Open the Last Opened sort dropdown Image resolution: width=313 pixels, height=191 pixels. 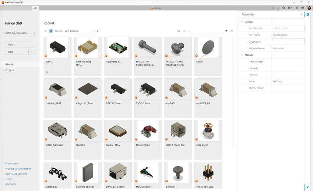pos(80,31)
